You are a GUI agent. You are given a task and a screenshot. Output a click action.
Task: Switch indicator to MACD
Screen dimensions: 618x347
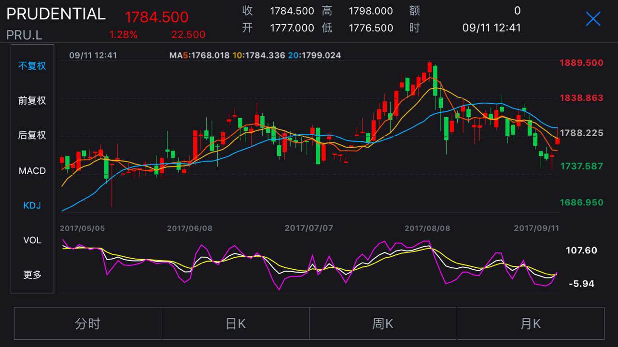click(32, 171)
